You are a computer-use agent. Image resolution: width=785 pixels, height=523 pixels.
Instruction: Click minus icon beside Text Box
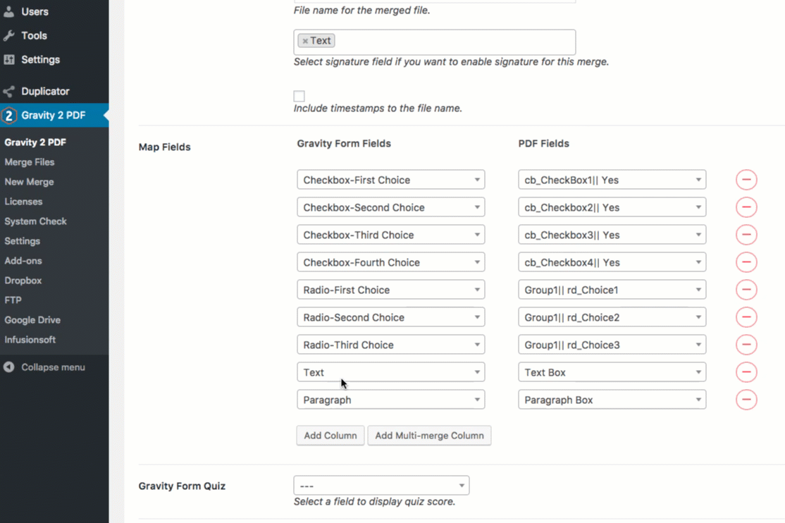(746, 372)
